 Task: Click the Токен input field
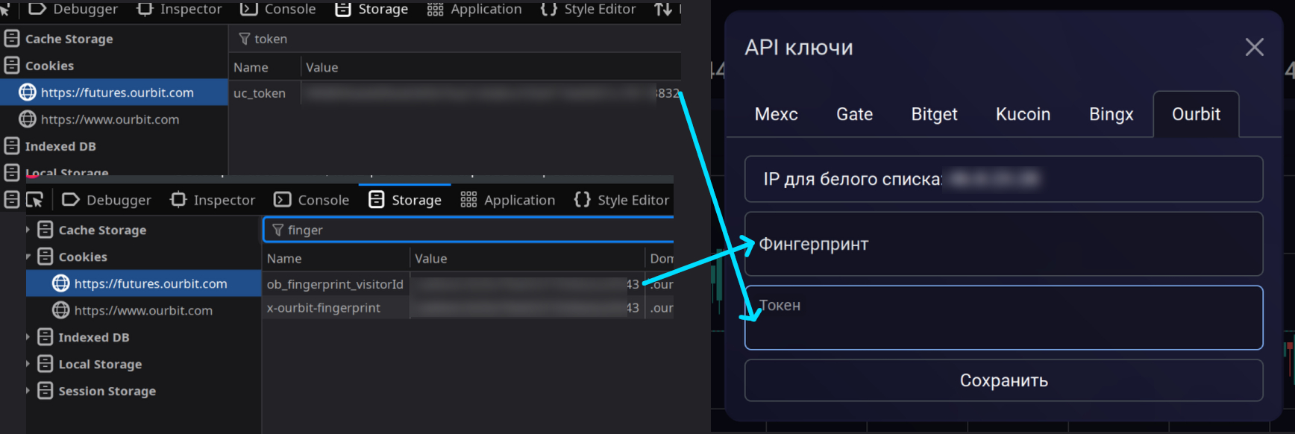tap(1003, 318)
